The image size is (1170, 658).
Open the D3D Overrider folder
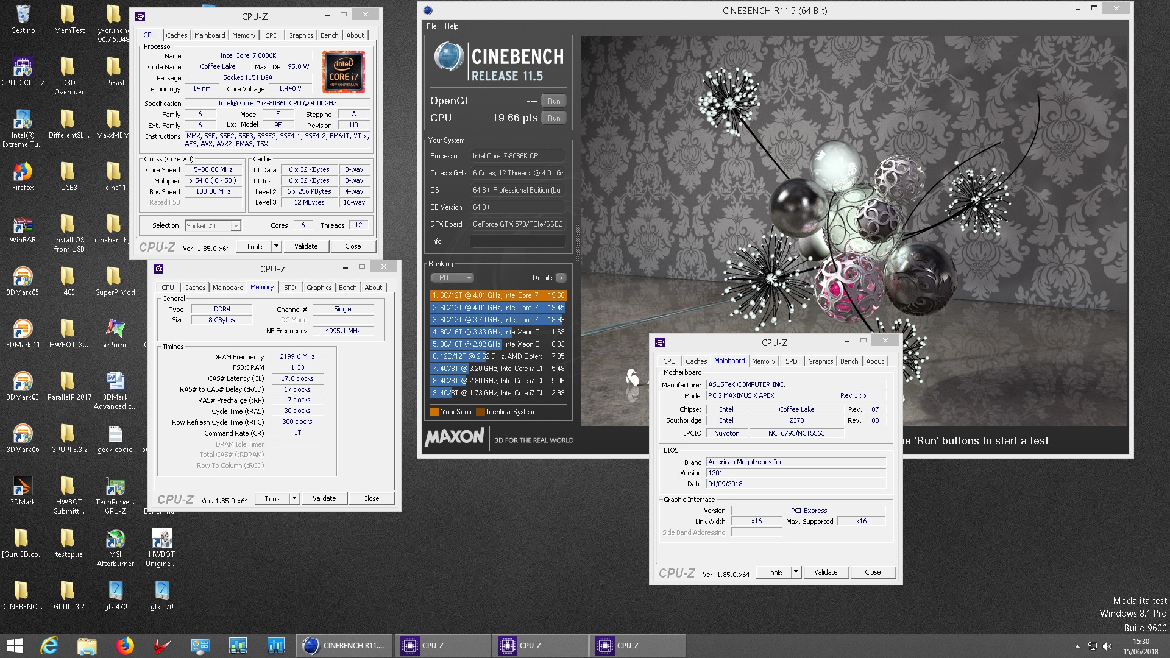coord(69,76)
